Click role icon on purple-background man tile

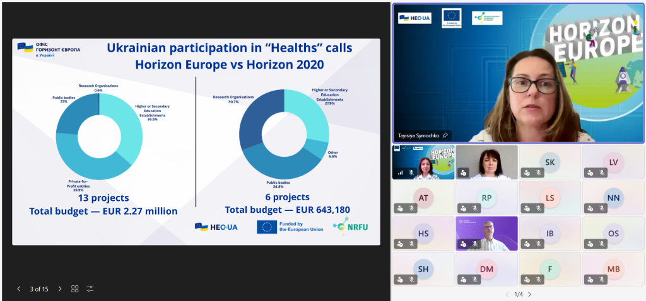coord(464,244)
